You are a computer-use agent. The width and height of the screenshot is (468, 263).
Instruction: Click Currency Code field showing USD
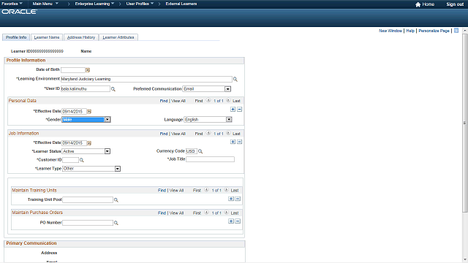(x=192, y=151)
